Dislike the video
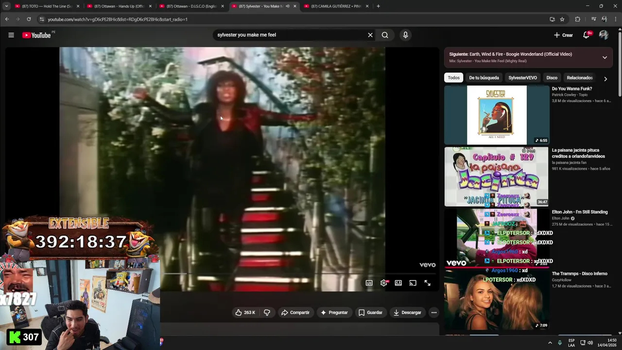Viewport: 622px width, 350px height. tap(267, 313)
